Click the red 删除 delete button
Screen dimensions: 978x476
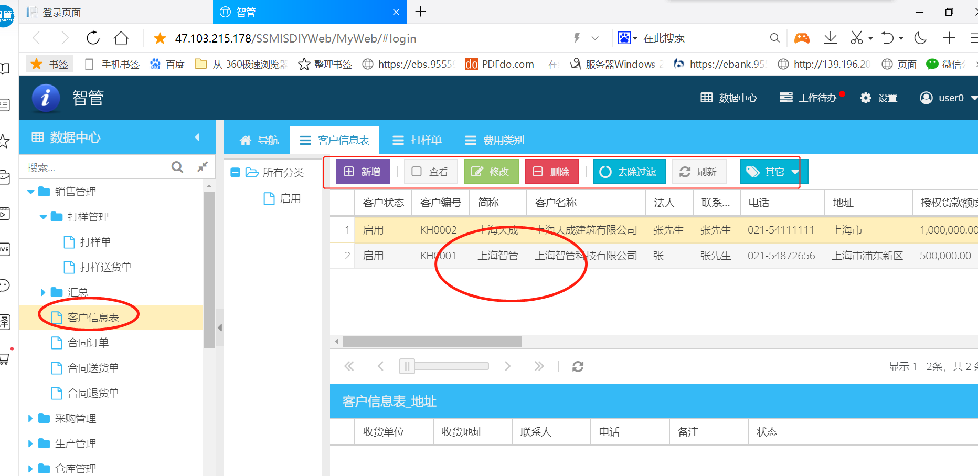552,172
